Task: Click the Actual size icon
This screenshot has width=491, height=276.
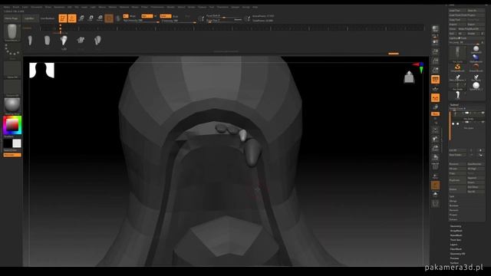Action: click(435, 61)
